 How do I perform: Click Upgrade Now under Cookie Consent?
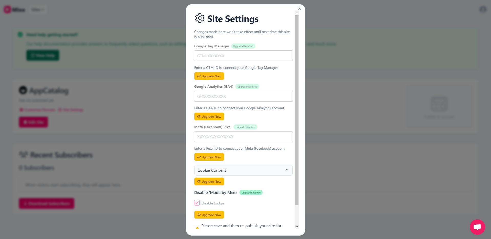point(209,182)
